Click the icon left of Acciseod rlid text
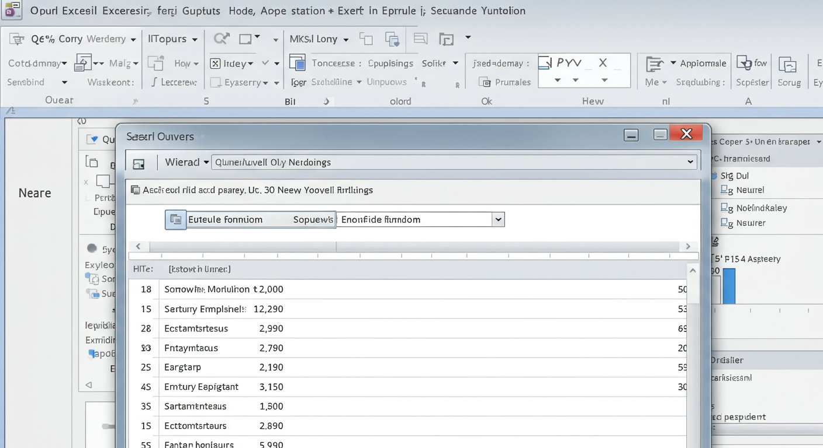Viewport: 823px width, 448px height. [136, 190]
